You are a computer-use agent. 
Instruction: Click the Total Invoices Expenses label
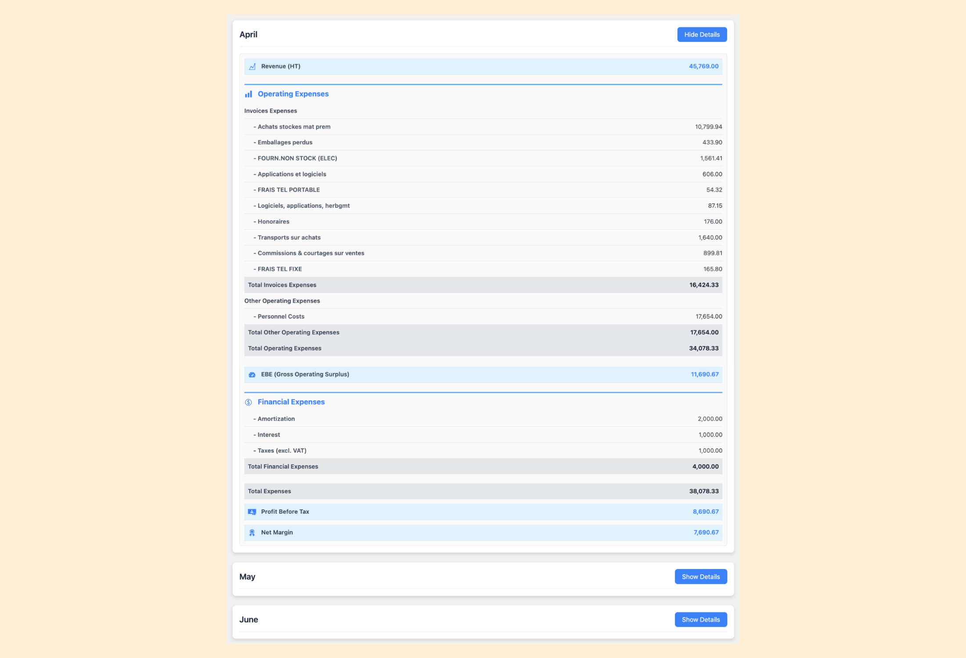282,285
